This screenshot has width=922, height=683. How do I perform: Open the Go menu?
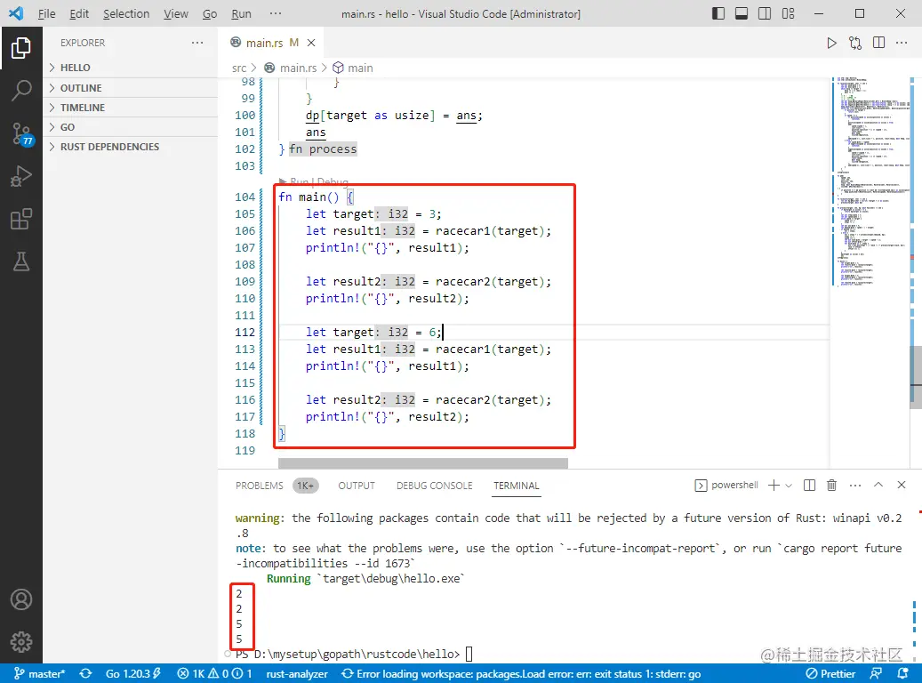[x=209, y=13]
